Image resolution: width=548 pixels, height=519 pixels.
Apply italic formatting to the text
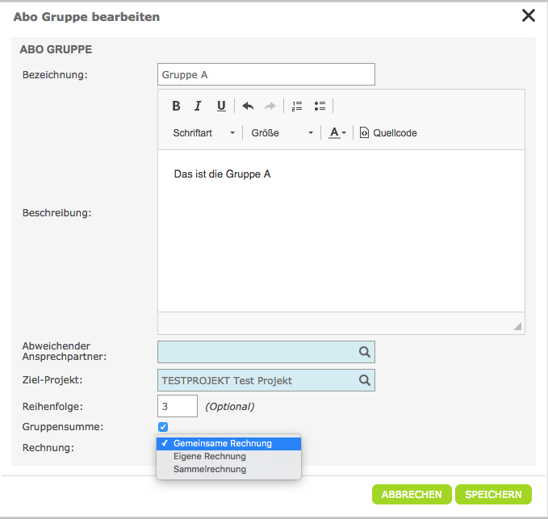click(x=198, y=106)
